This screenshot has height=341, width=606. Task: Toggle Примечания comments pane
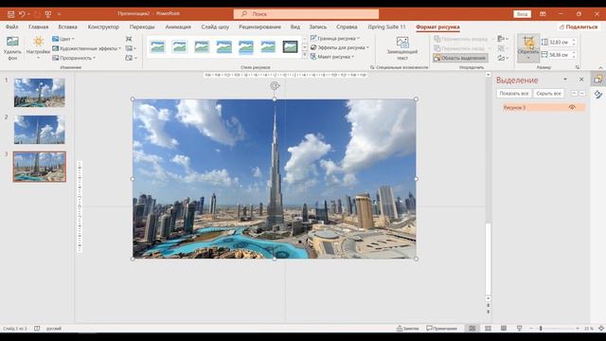click(x=441, y=329)
